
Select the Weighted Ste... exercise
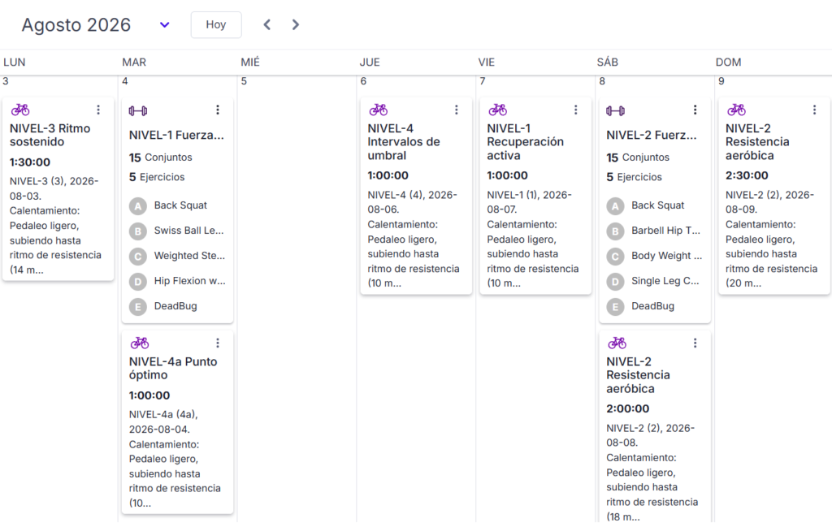[189, 256]
